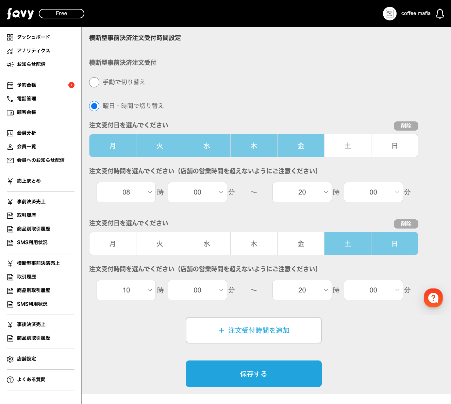
Task: Go to アナリティクス in the sidebar
Action: [x=34, y=51]
